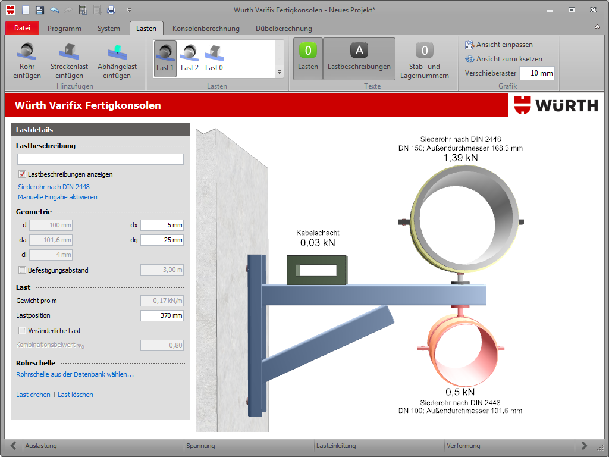Open the Spannung bottom tab
The width and height of the screenshot is (609, 457).
pyautogui.click(x=200, y=446)
